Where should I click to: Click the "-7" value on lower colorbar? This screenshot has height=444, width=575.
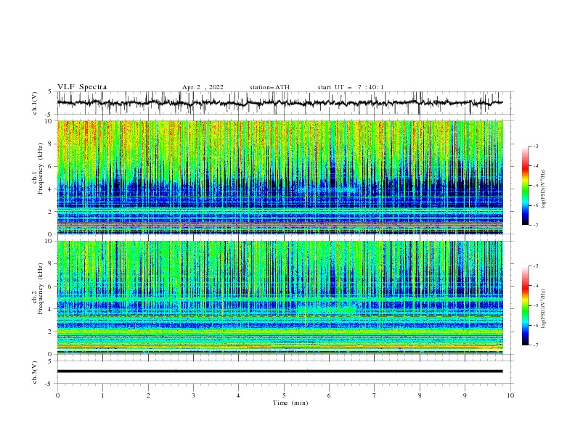(x=535, y=345)
